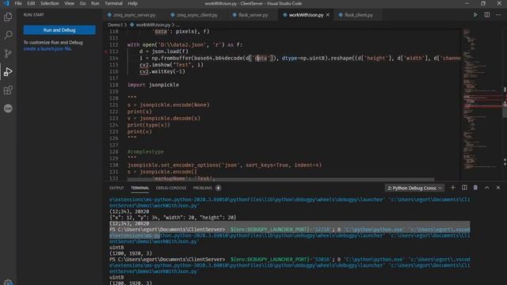Open the Go menu

point(82,3)
